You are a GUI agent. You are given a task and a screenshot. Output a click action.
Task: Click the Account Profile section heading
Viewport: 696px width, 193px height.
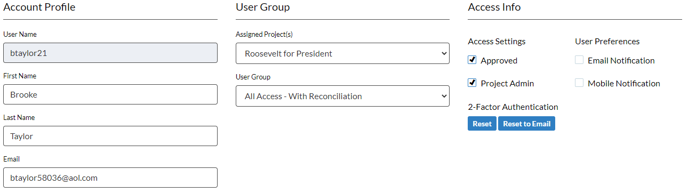pos(39,7)
